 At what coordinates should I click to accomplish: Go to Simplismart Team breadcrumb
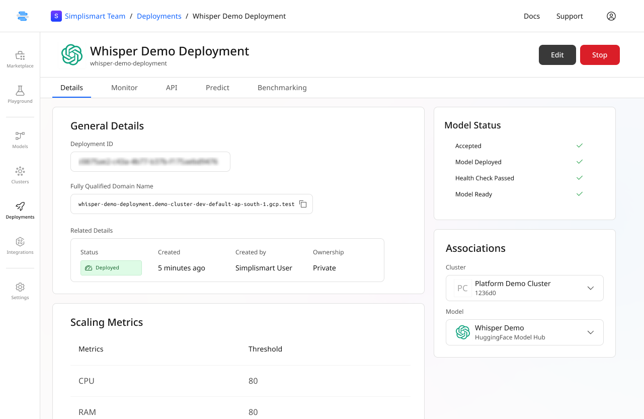point(95,16)
